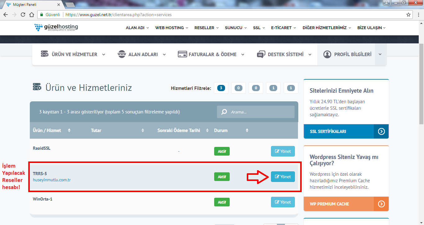The height and width of the screenshot is (225, 424).
Task: Open the huseyinmutlu.com.tr link
Action: 52,180
